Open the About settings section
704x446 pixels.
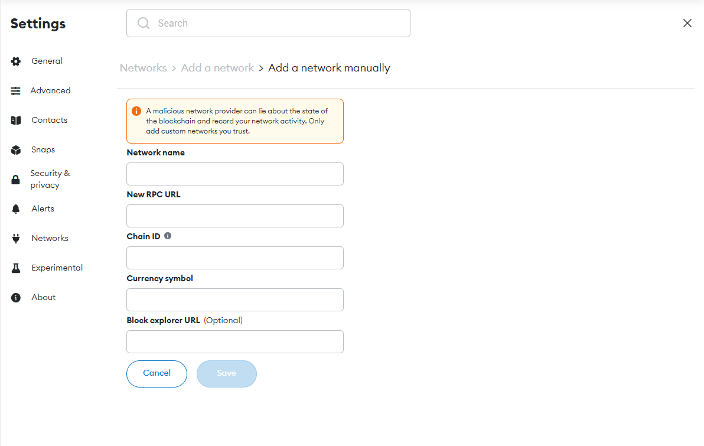coord(43,297)
